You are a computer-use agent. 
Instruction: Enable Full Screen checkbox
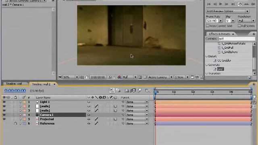(239, 26)
